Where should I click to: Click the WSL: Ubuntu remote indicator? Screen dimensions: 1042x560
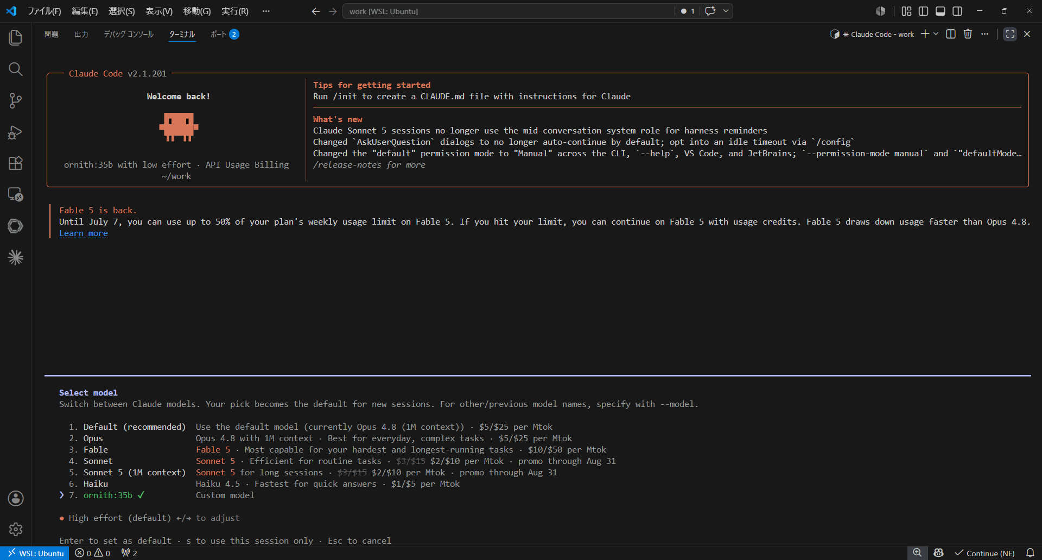tap(36, 553)
